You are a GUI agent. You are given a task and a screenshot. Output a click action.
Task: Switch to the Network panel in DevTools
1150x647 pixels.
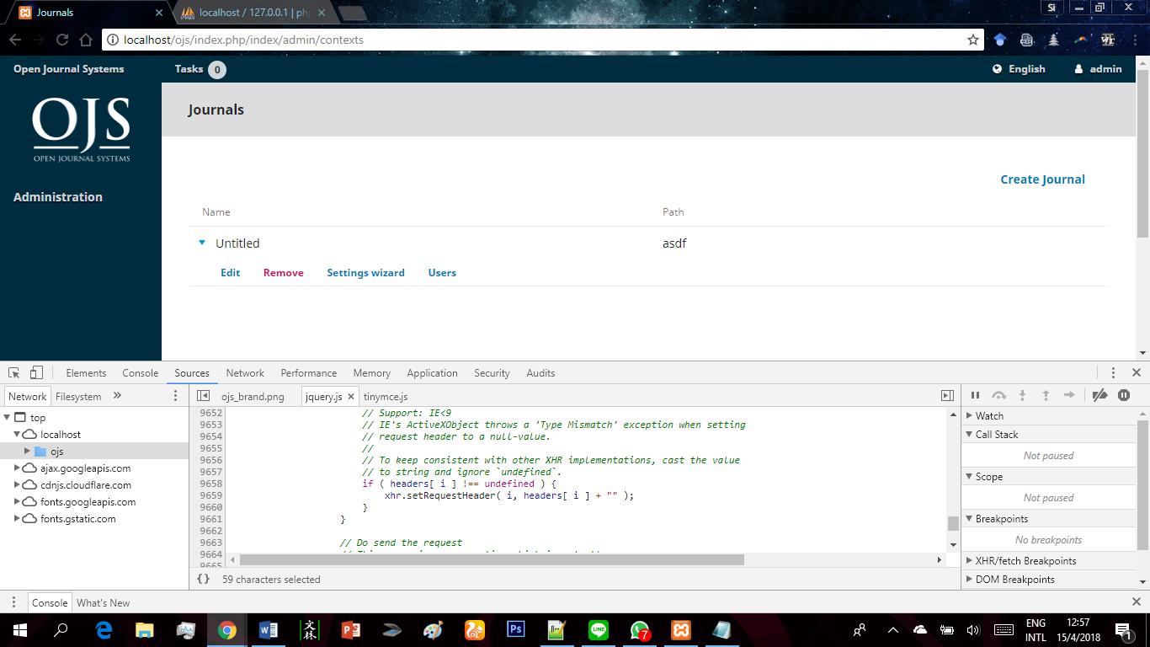tap(245, 372)
